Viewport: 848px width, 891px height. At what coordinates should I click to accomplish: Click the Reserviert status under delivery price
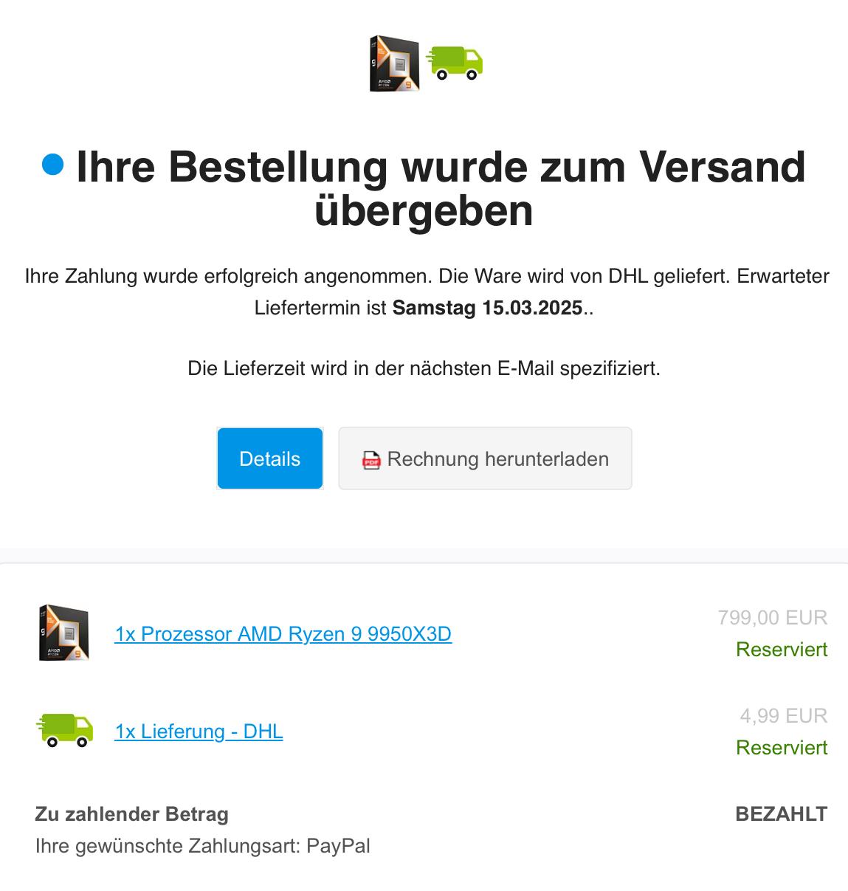point(782,748)
